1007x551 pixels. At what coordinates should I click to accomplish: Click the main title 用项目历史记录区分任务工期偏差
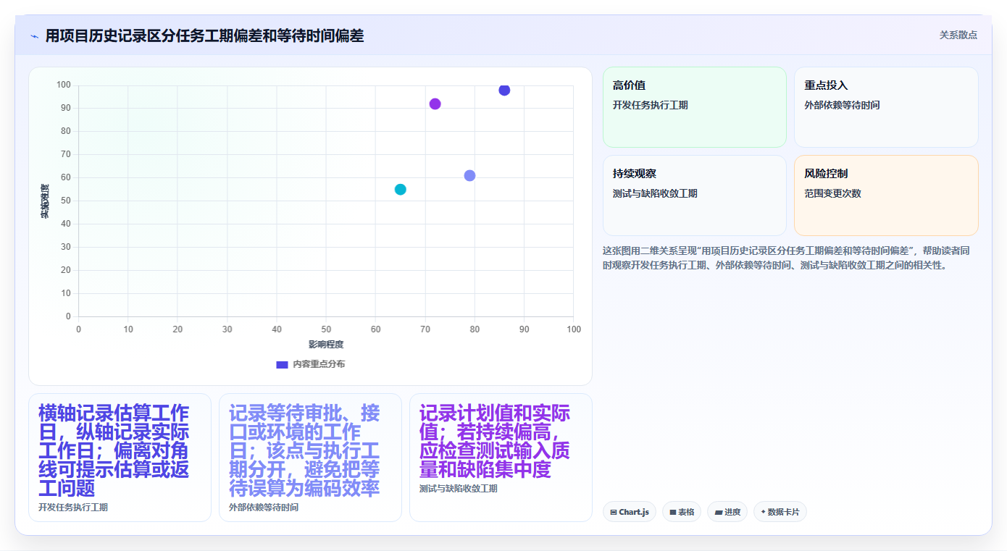click(204, 35)
